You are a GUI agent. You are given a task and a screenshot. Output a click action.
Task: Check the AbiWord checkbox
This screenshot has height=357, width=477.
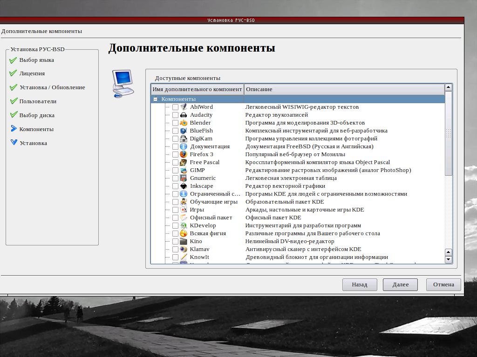175,107
